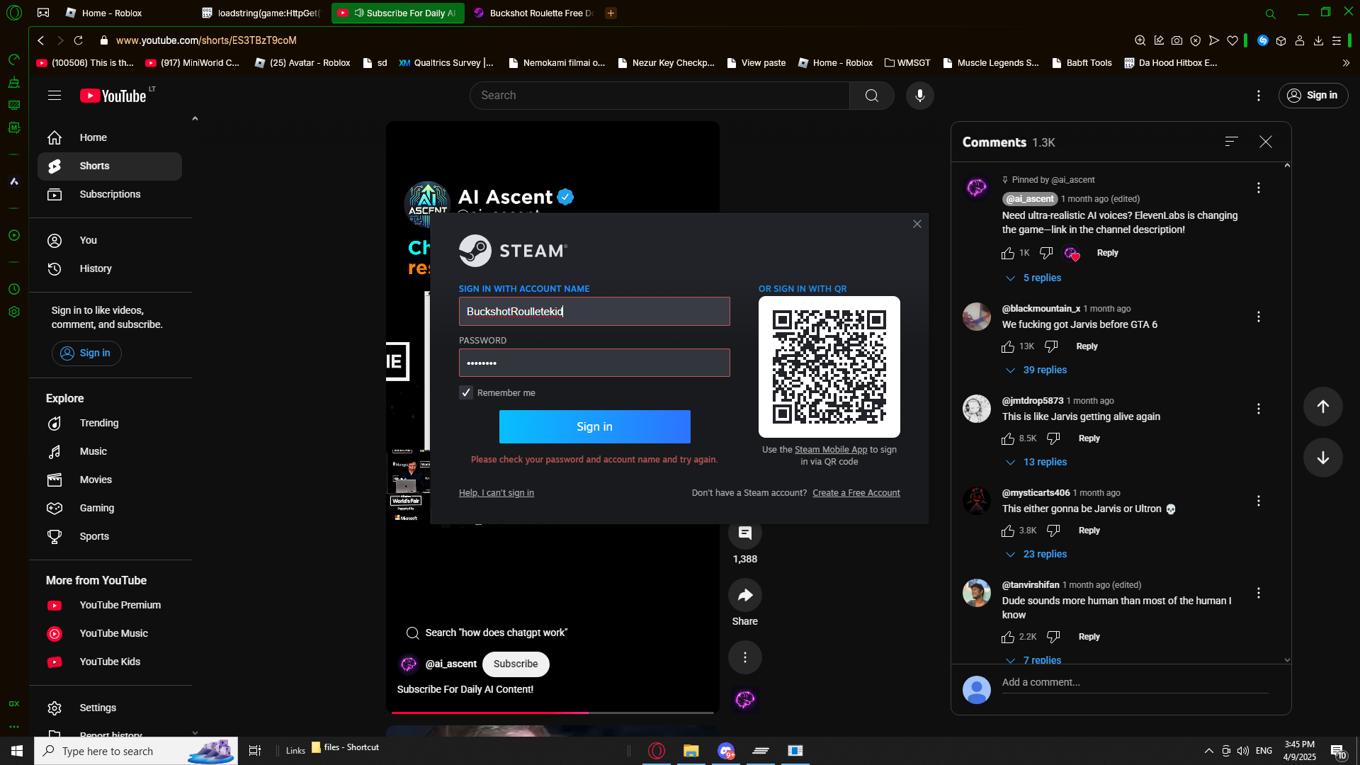Screen dimensions: 1360x765
Task: Click the comments button showing 1,388
Action: tap(744, 533)
